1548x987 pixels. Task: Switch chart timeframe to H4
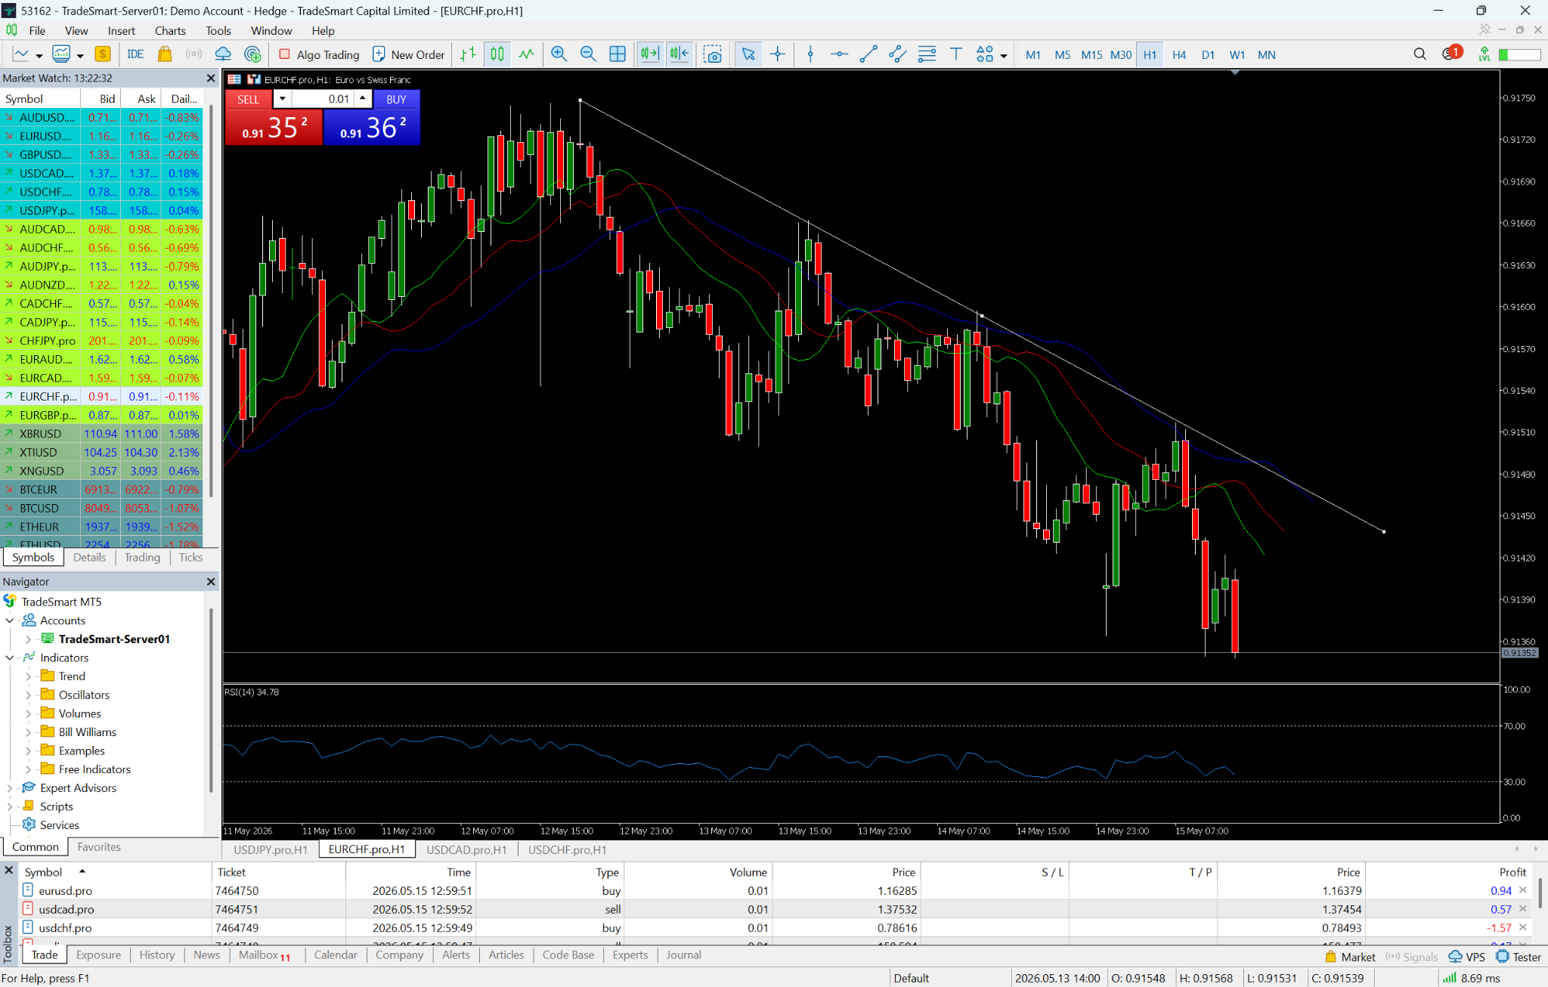click(x=1179, y=54)
